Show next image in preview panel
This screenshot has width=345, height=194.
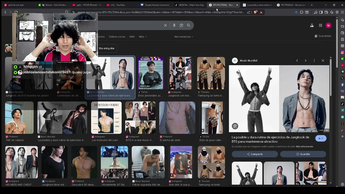[306, 61]
